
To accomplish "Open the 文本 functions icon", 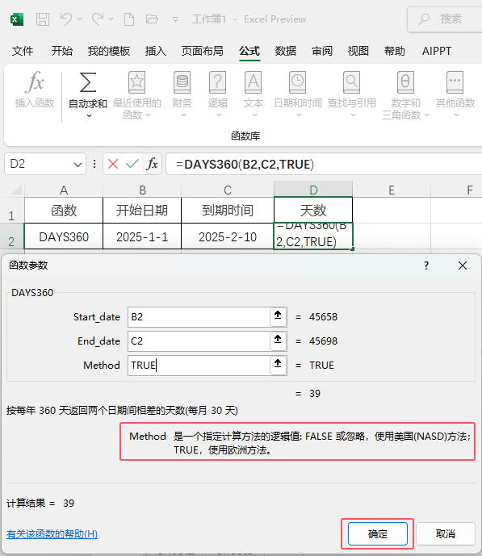I will 254,82.
